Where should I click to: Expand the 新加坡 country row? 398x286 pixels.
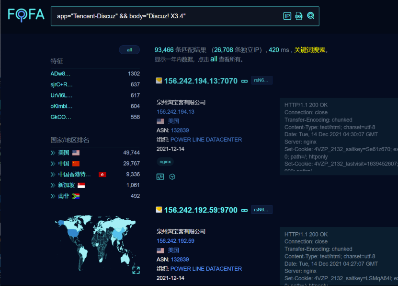coord(53,185)
